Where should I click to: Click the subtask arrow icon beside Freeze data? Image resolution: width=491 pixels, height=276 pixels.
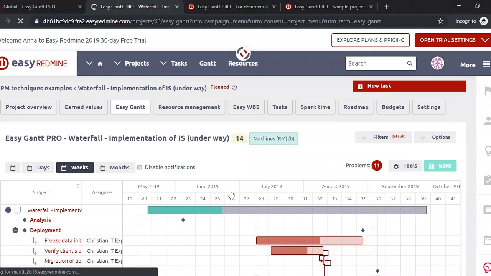tap(35, 241)
